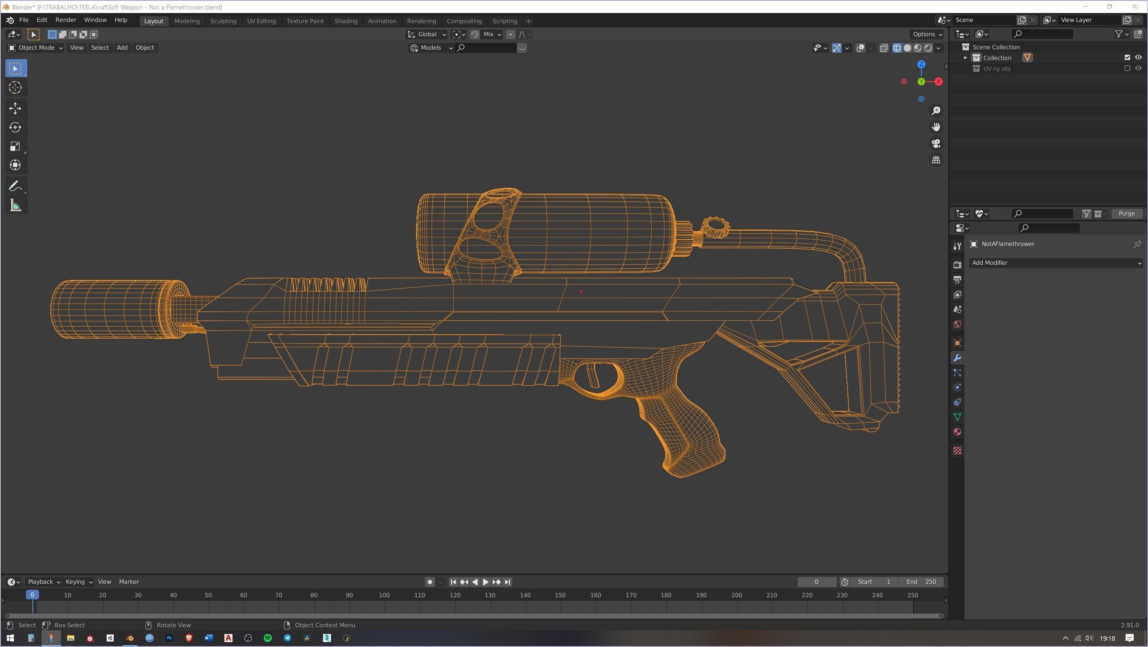
Task: Open the Models dropdown in header
Action: point(431,47)
